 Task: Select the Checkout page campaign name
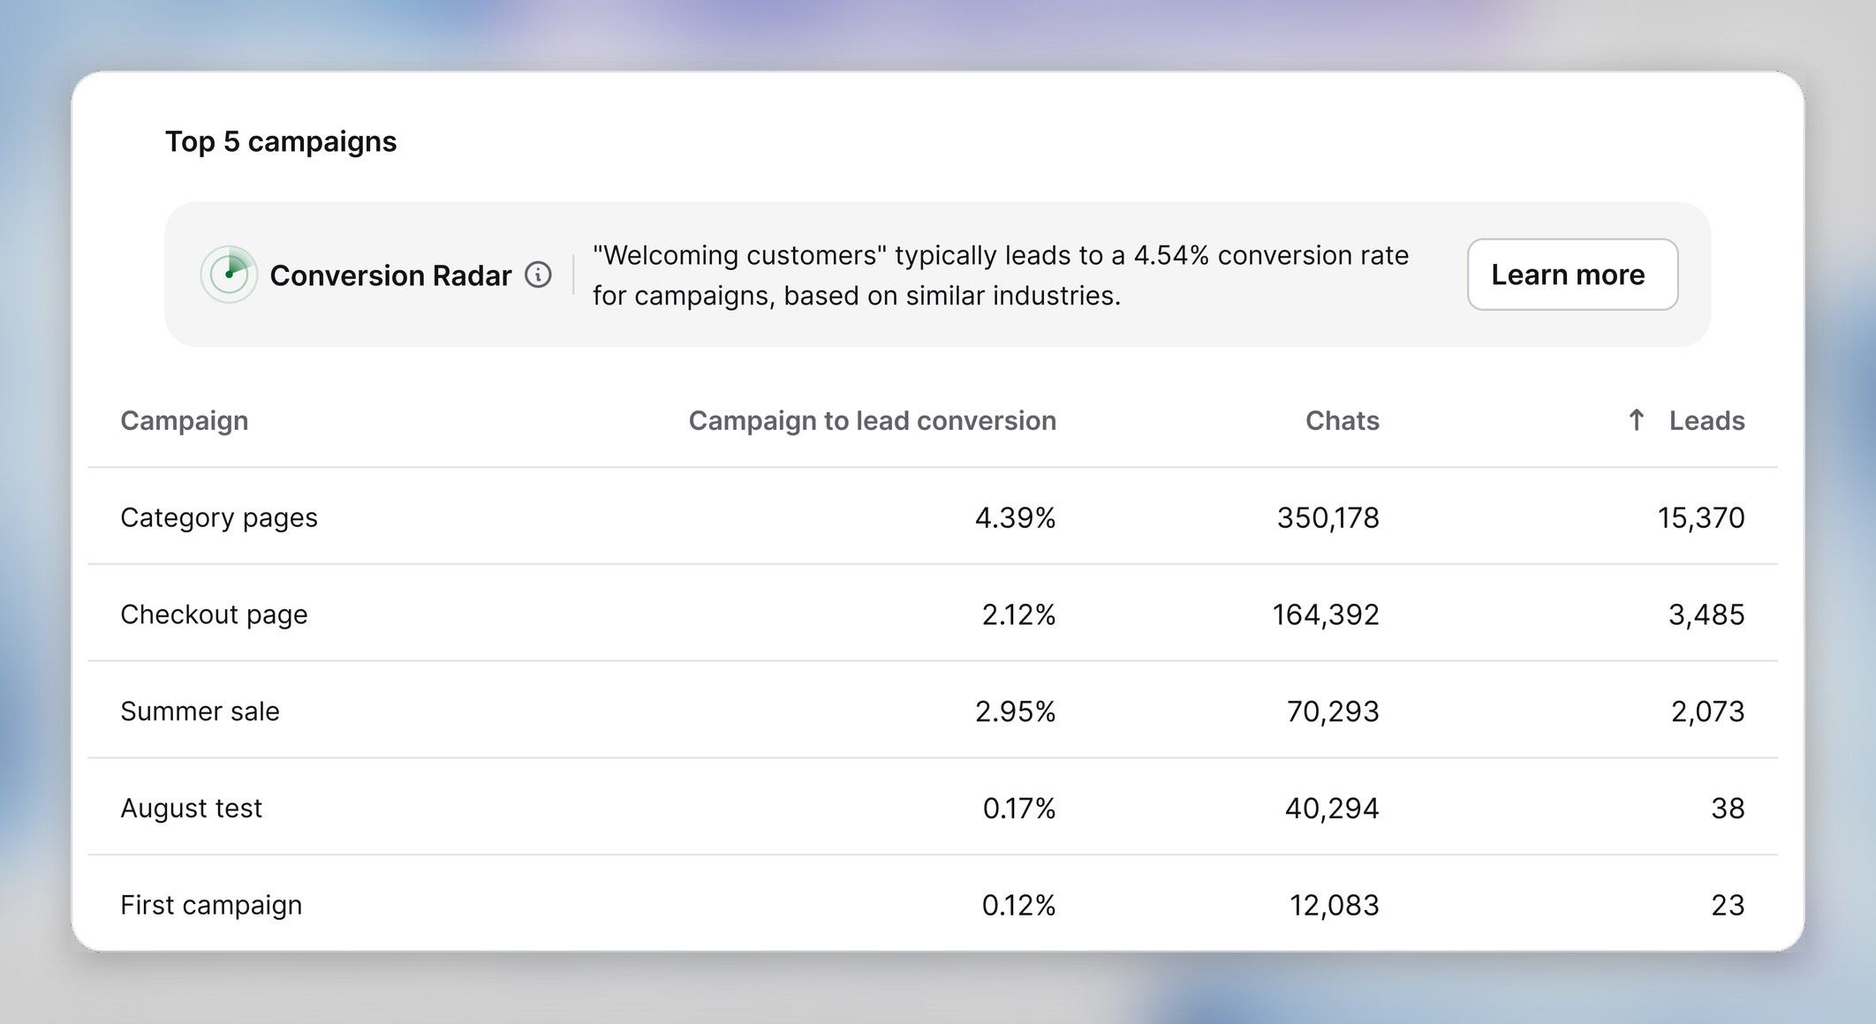click(214, 614)
